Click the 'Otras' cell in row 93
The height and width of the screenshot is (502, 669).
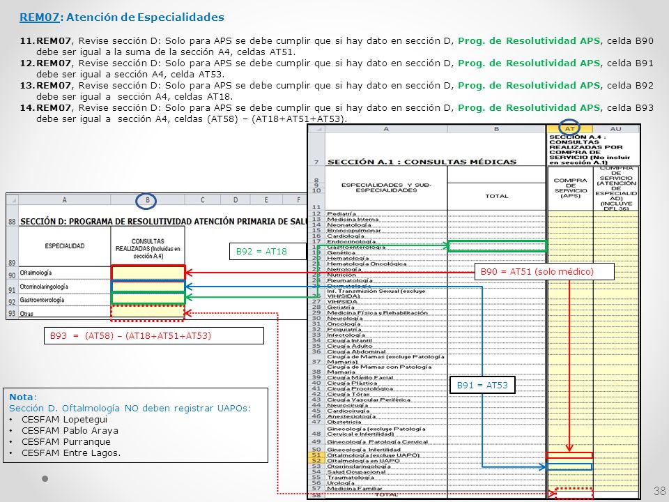click(x=64, y=313)
